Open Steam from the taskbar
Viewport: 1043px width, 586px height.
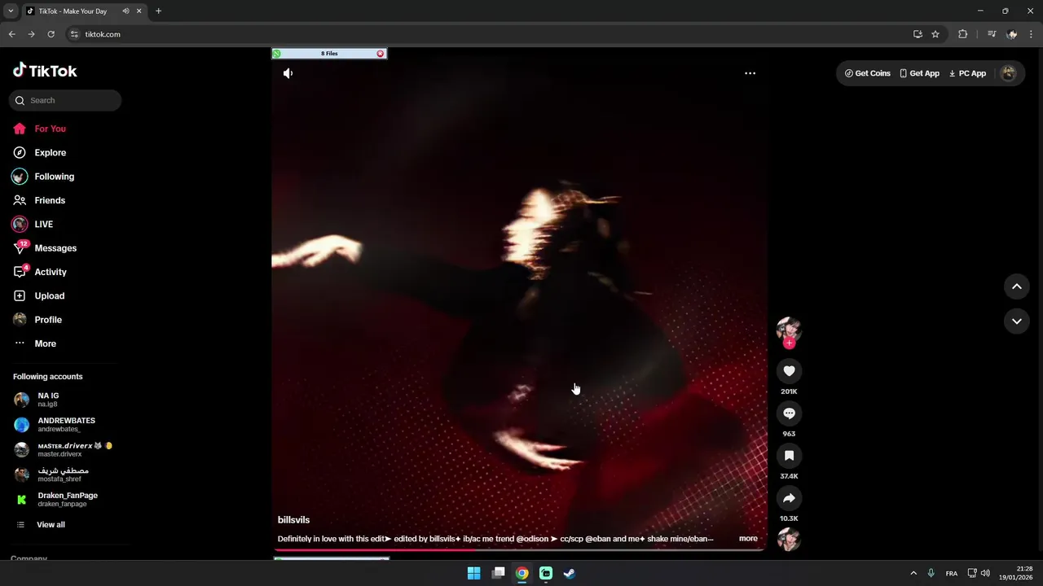(x=570, y=573)
